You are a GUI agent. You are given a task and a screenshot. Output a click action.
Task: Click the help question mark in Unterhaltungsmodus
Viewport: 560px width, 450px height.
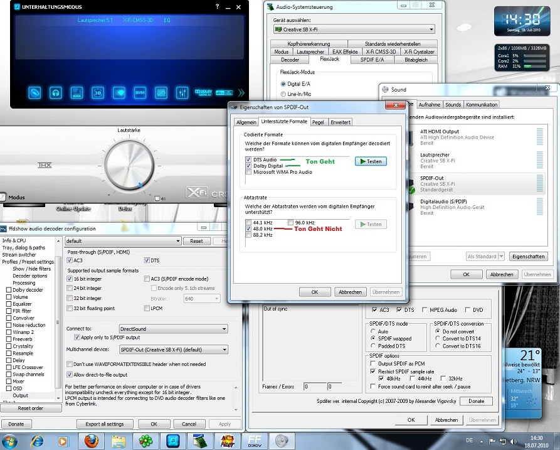click(218, 7)
